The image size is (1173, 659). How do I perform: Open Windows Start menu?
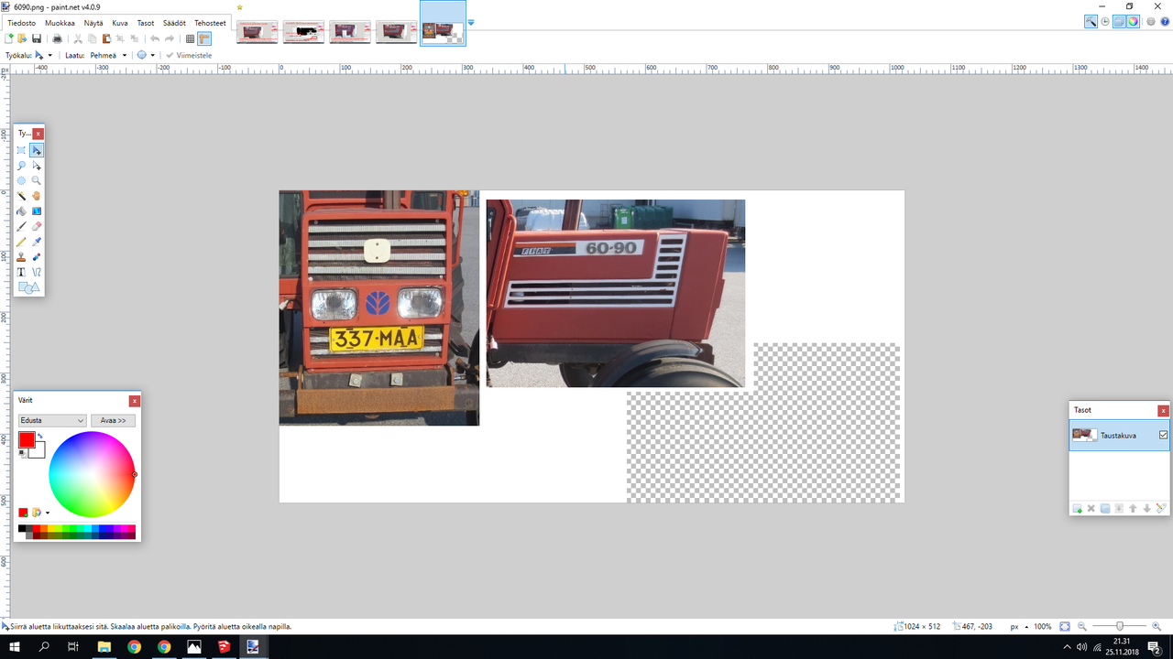[14, 646]
